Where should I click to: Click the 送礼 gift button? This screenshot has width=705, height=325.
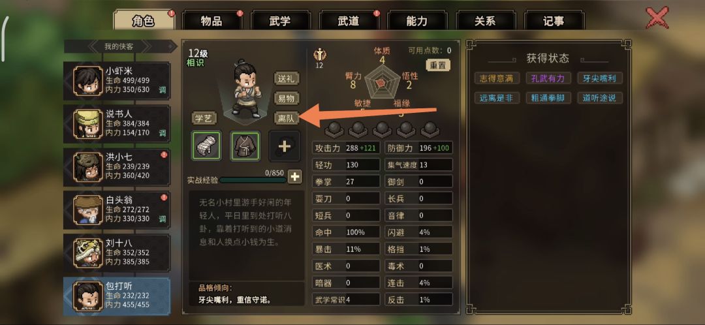287,78
